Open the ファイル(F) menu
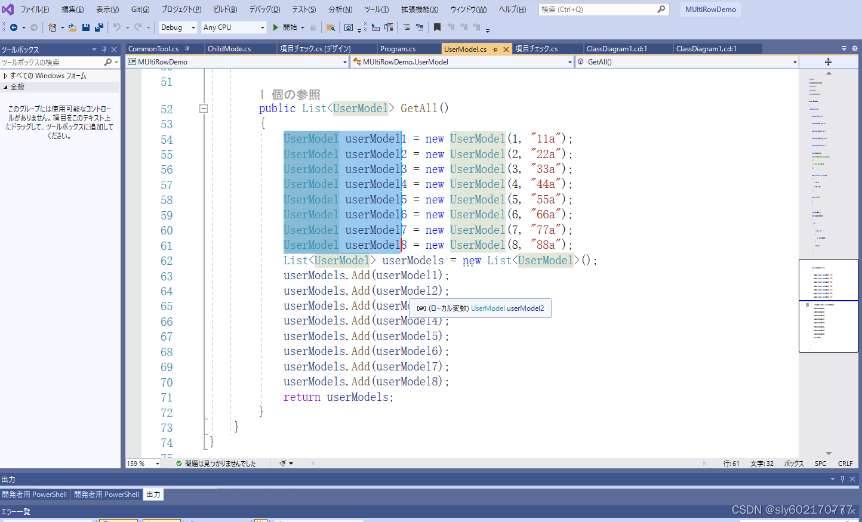862x522 pixels. [x=35, y=10]
